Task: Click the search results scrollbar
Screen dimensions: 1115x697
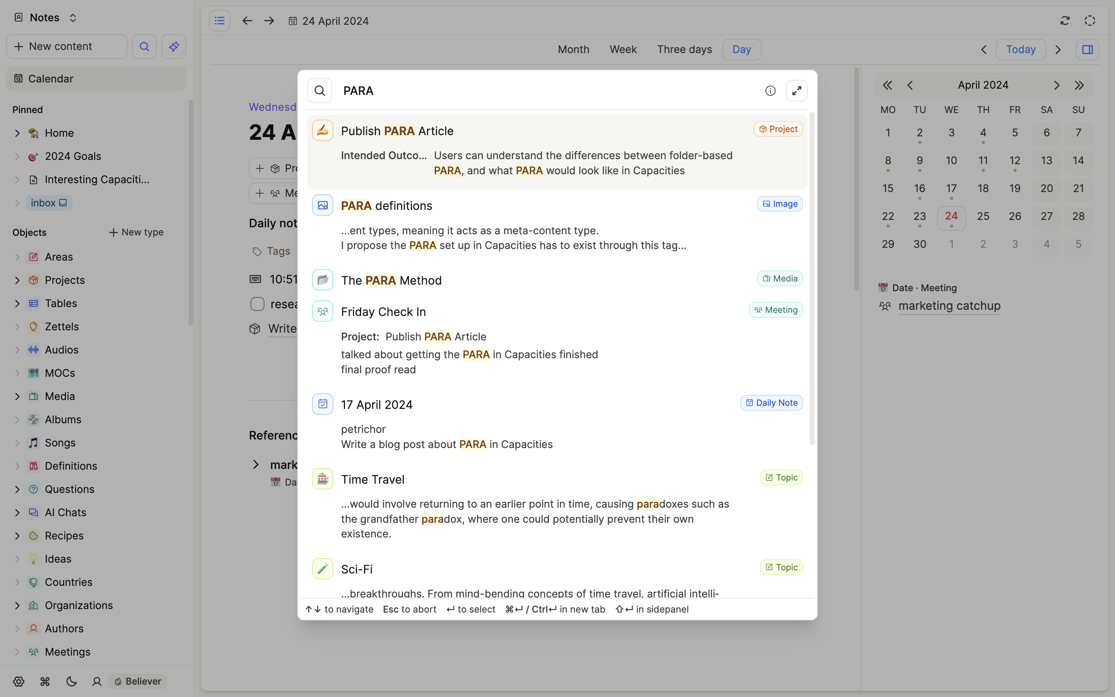Action: (812, 276)
